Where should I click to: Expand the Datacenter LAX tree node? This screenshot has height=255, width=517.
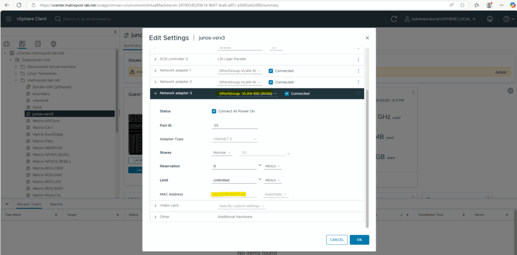(11, 60)
